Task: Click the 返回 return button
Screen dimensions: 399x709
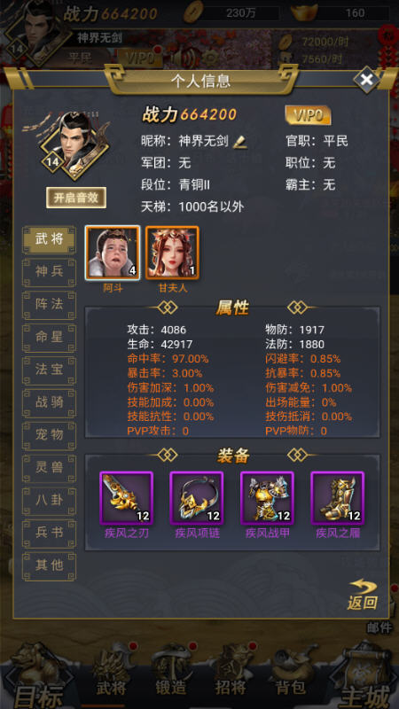Action: click(363, 595)
